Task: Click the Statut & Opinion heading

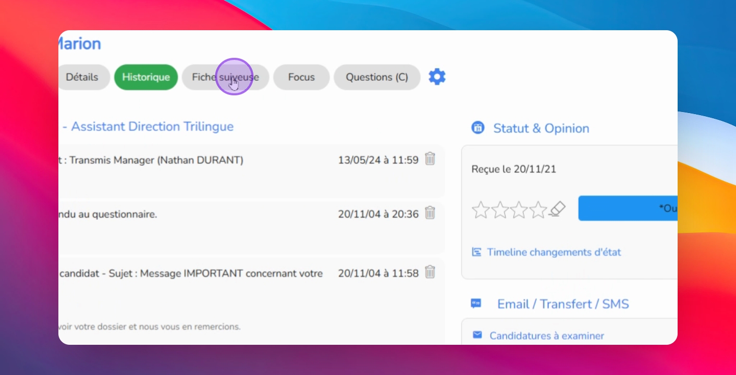Action: 541,128
